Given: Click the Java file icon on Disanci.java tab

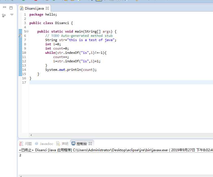Looking at the screenshot, I should [21, 8].
